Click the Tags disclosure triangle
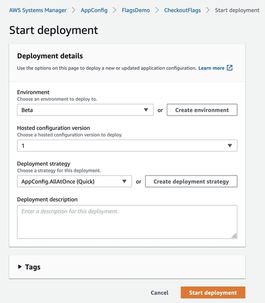 point(19,266)
